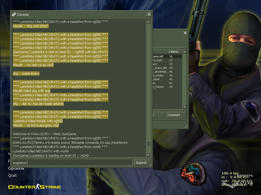Image resolution: width=261 pixels, height=195 pixels.
Task: Click Quit in the main menu
Action: pos(12,175)
